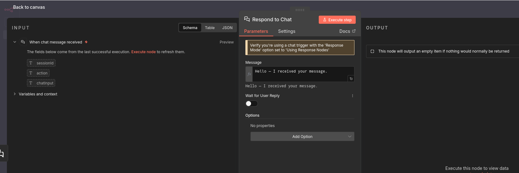Collapse the When chat message received section

tap(15, 42)
